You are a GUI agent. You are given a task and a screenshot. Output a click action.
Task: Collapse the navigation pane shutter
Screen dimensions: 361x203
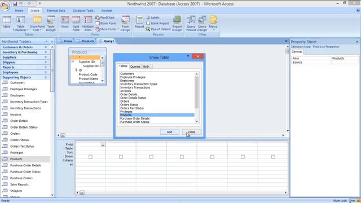click(x=52, y=41)
